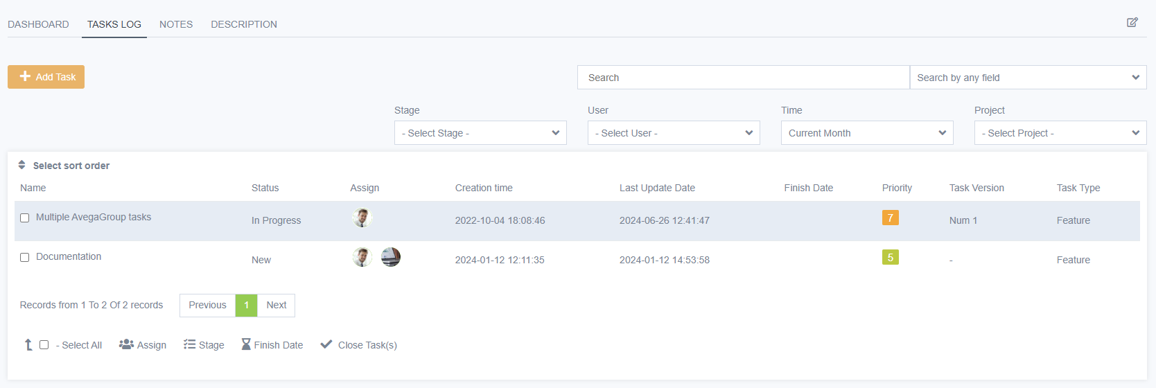Open the Search by any field dropdown
Screen dimensions: 1156x388
[x=1028, y=78]
